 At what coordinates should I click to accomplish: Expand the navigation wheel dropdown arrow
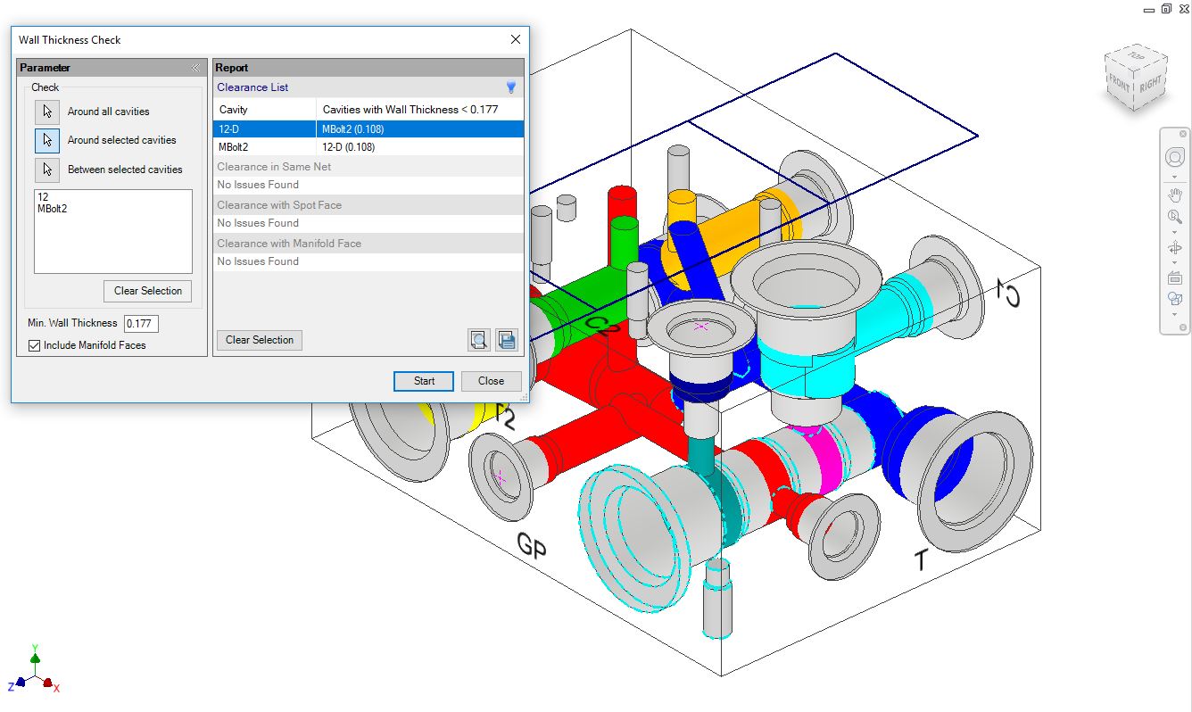click(x=1174, y=177)
